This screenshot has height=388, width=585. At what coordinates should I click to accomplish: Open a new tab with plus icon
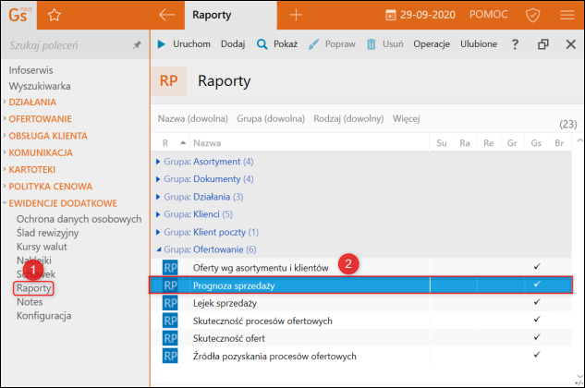(x=296, y=15)
